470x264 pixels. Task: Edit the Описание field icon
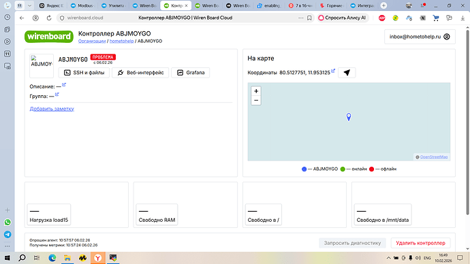pyautogui.click(x=64, y=85)
